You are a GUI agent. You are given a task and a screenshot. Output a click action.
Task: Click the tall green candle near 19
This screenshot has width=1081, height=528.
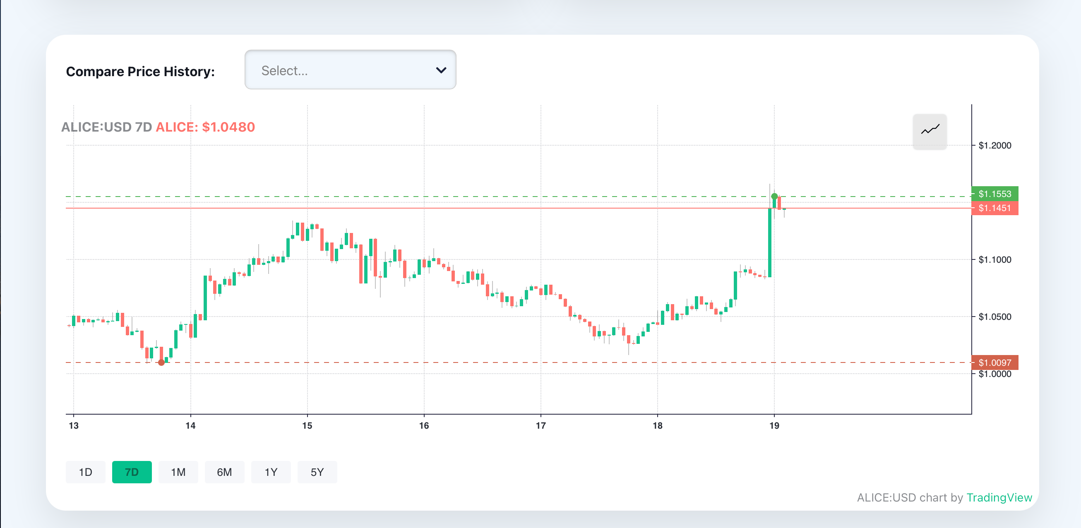click(x=770, y=243)
